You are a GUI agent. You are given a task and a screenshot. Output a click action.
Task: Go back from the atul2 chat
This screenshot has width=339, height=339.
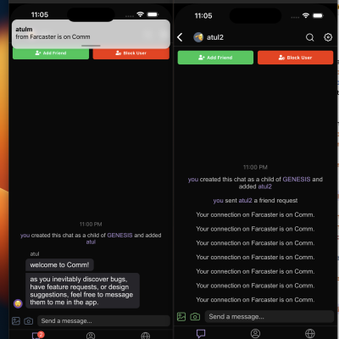pos(180,37)
